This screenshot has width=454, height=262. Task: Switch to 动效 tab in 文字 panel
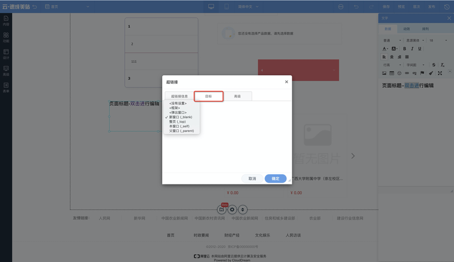coord(406,29)
